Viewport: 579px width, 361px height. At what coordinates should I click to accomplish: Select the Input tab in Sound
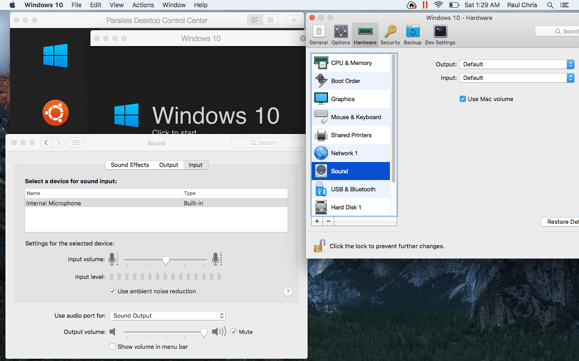[x=195, y=165]
